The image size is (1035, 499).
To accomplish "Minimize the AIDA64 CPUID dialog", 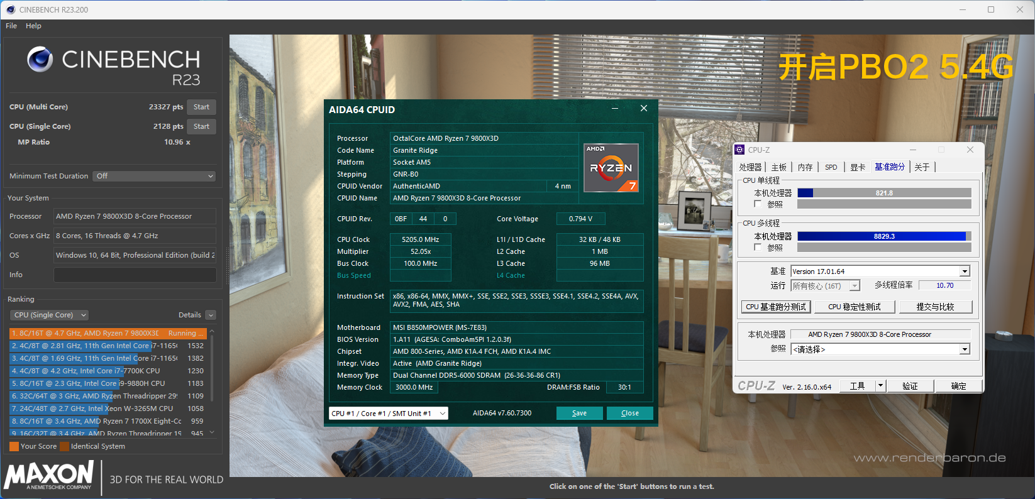I will click(x=615, y=109).
